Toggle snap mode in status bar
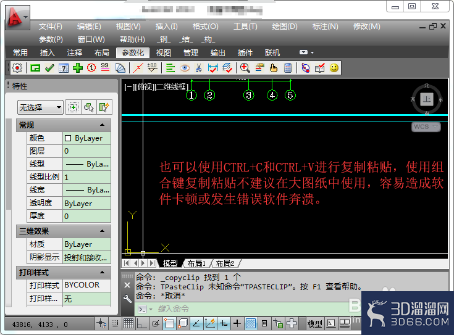 coord(115,323)
